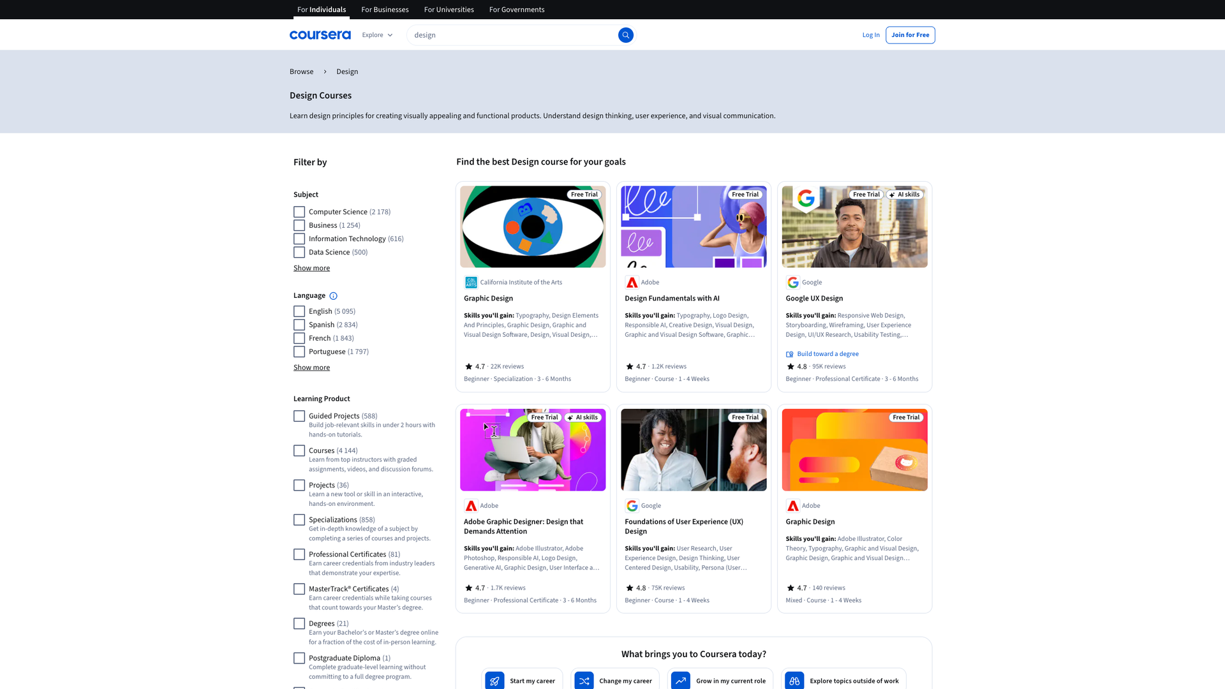
Task: Click the search magnifier icon
Action: 626,35
